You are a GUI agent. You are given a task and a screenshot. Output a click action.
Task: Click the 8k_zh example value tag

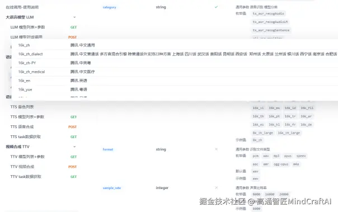257,140
